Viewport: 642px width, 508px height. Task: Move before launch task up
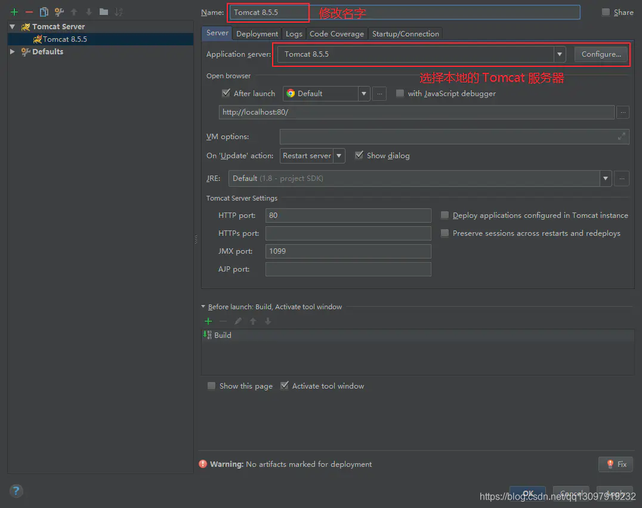coord(253,321)
